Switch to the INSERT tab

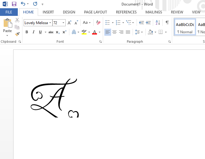48,12
